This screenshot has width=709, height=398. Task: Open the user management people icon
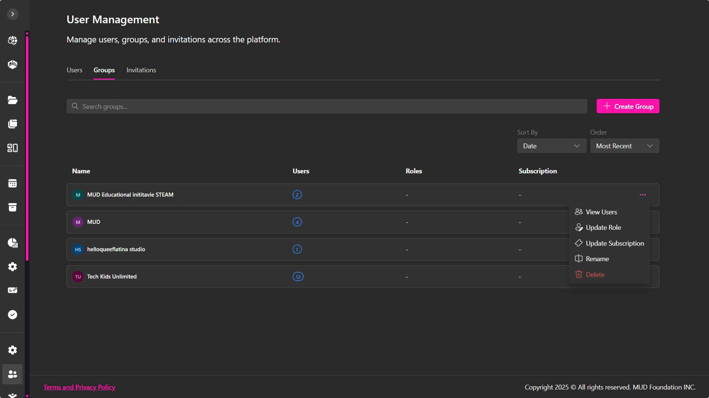tap(13, 374)
